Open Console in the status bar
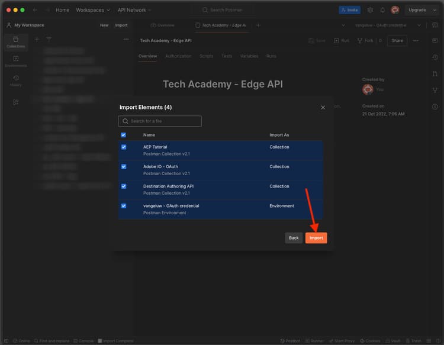The height and width of the screenshot is (345, 444). pyautogui.click(x=83, y=341)
